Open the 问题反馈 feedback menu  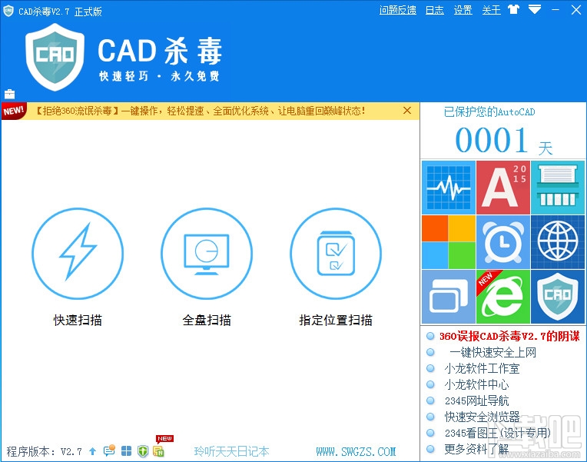coord(397,10)
